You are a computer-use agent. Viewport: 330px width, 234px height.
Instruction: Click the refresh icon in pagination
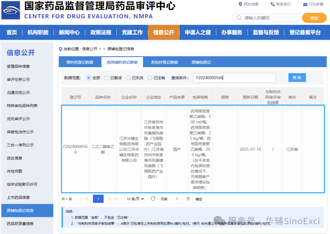[153, 199]
